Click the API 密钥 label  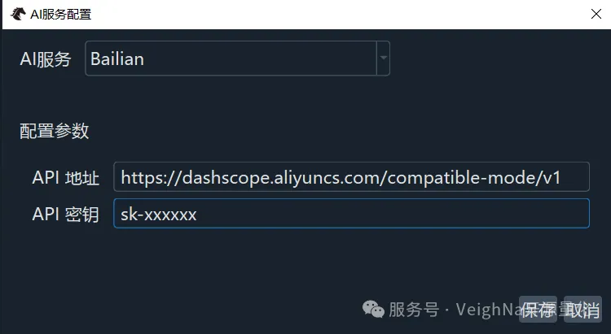[65, 215]
